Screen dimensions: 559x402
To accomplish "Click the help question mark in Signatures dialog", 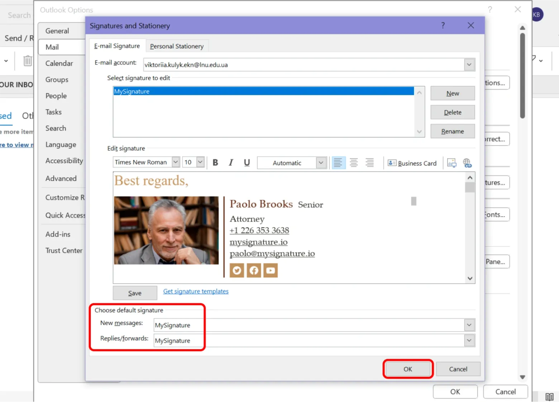I will 443,25.
